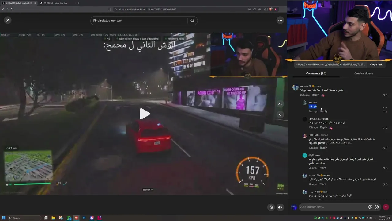
Task: Reload the page with the refresh icon
Action: 12,9
